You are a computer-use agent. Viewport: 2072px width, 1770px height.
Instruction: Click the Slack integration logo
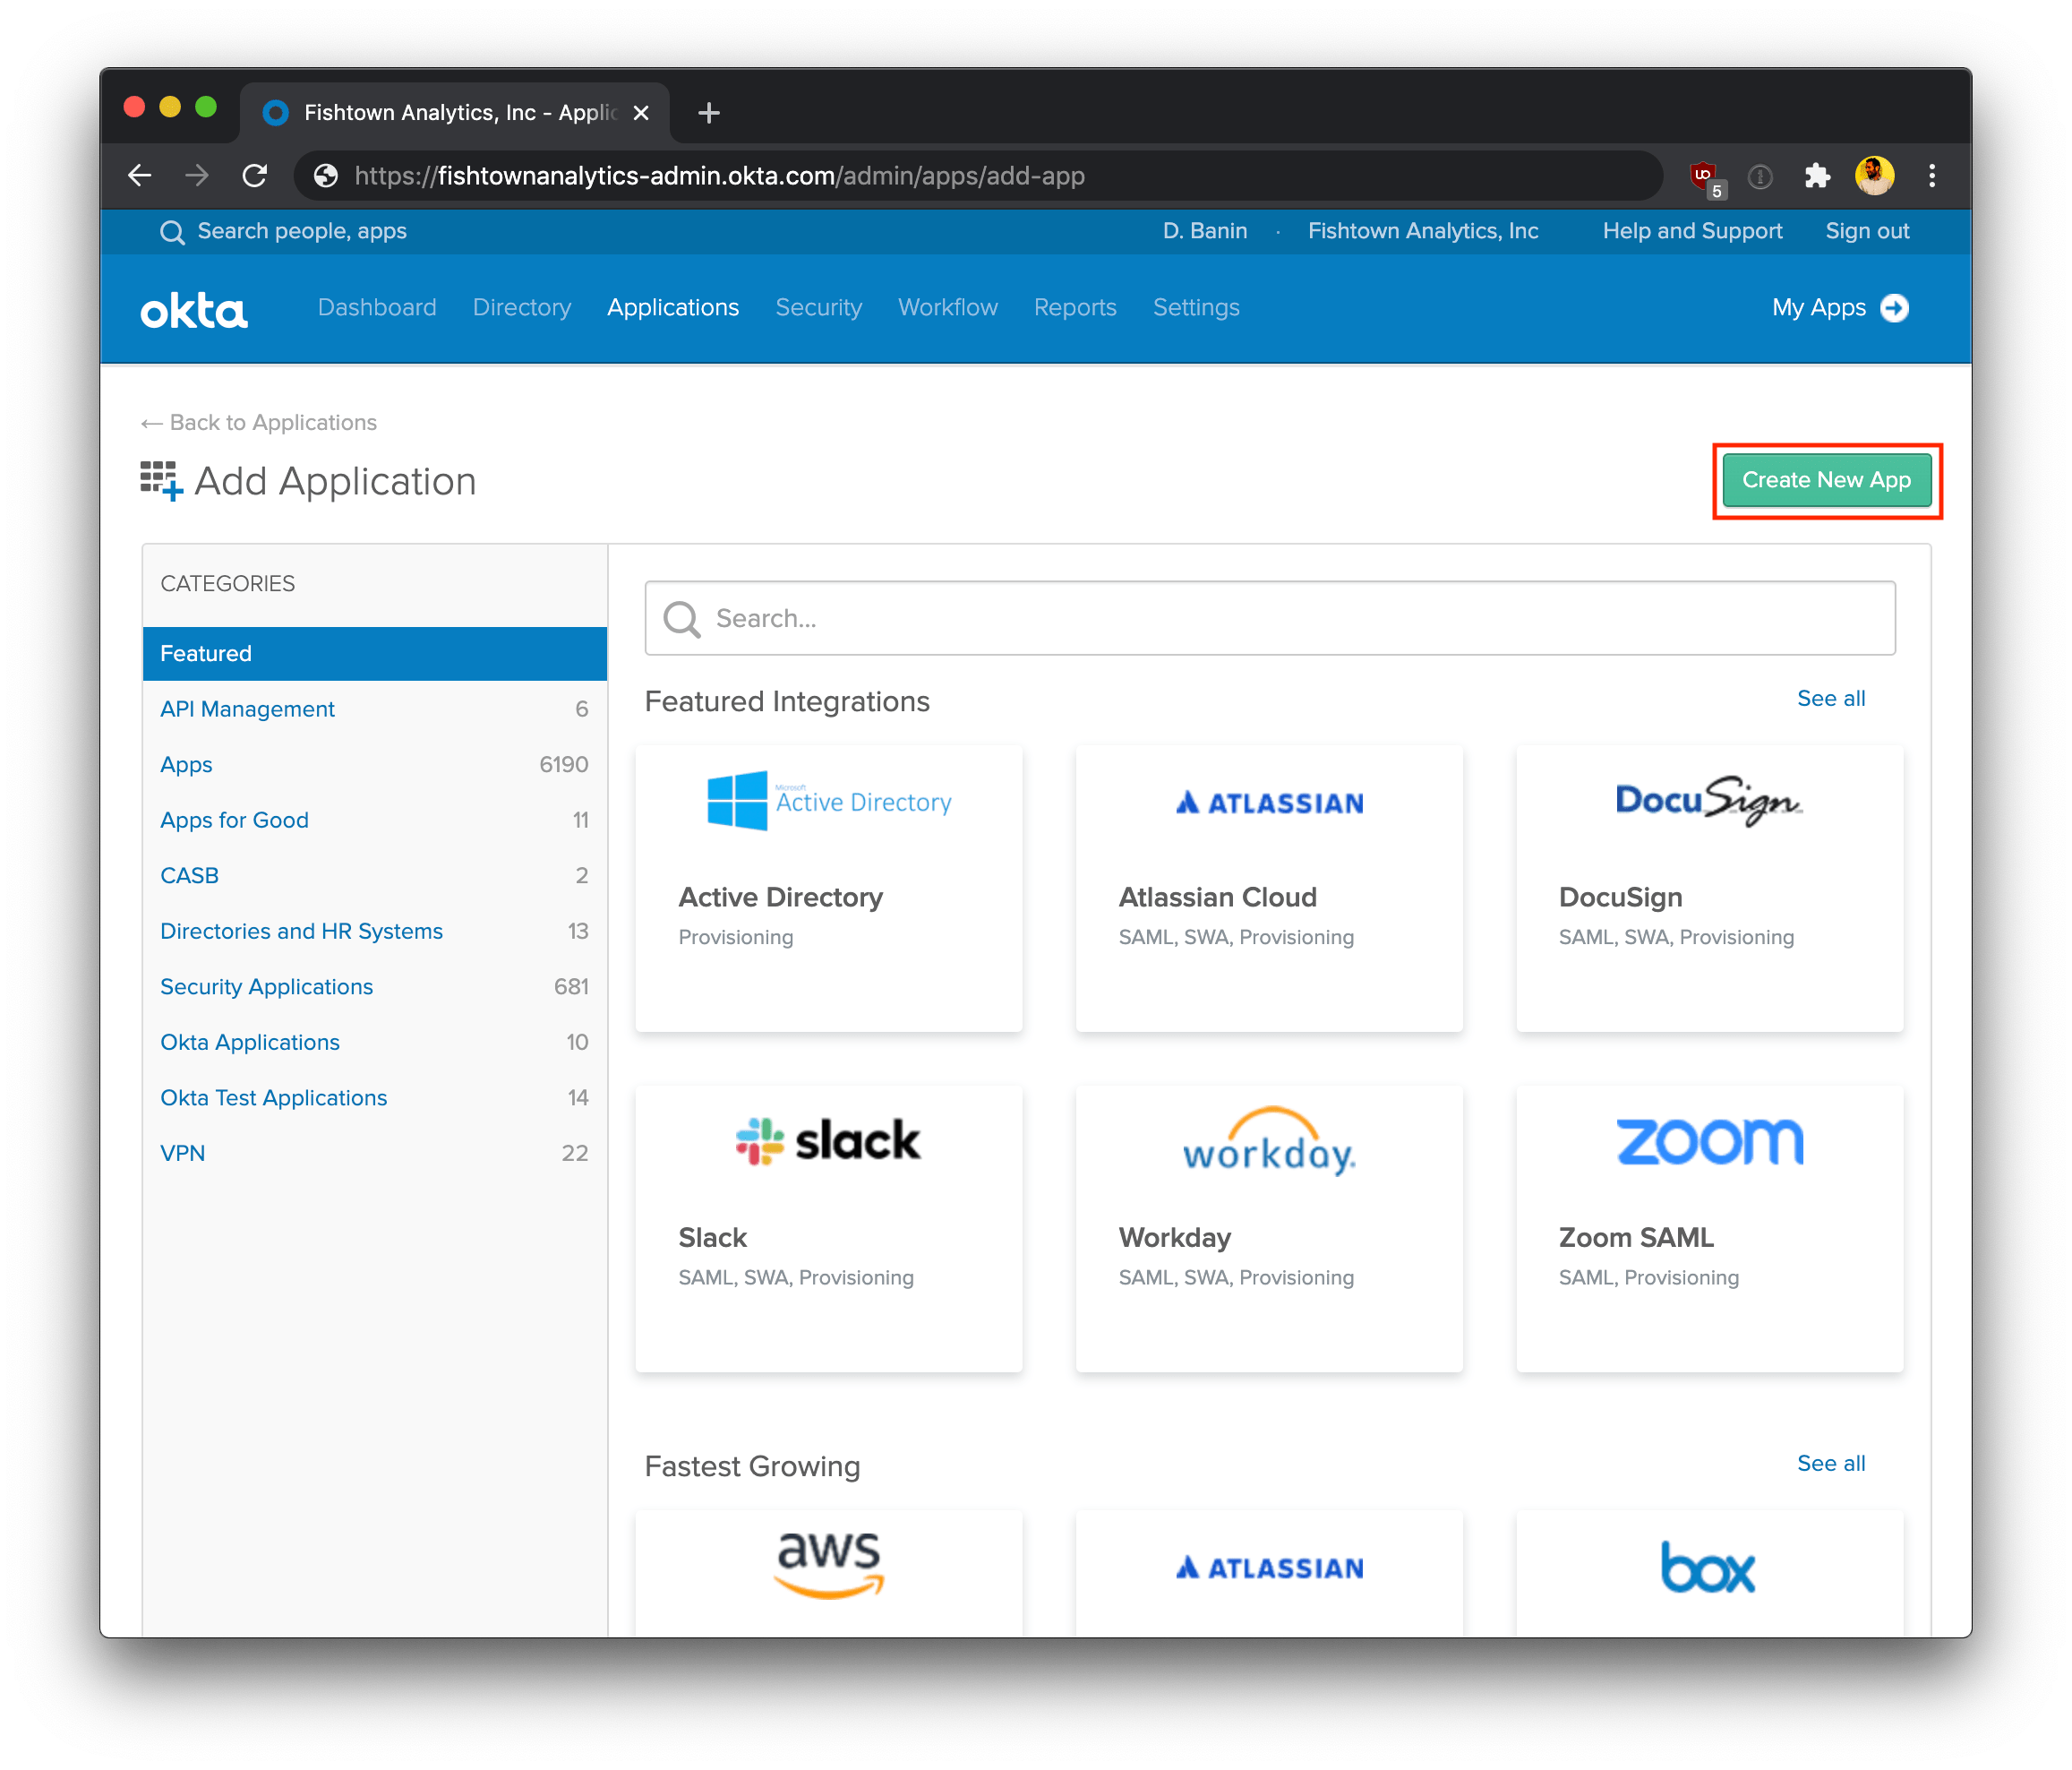(x=828, y=1140)
